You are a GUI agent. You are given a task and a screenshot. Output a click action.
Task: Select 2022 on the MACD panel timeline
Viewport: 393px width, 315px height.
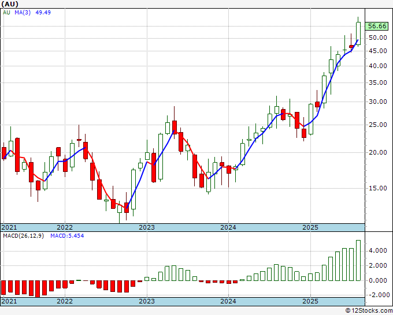65,301
